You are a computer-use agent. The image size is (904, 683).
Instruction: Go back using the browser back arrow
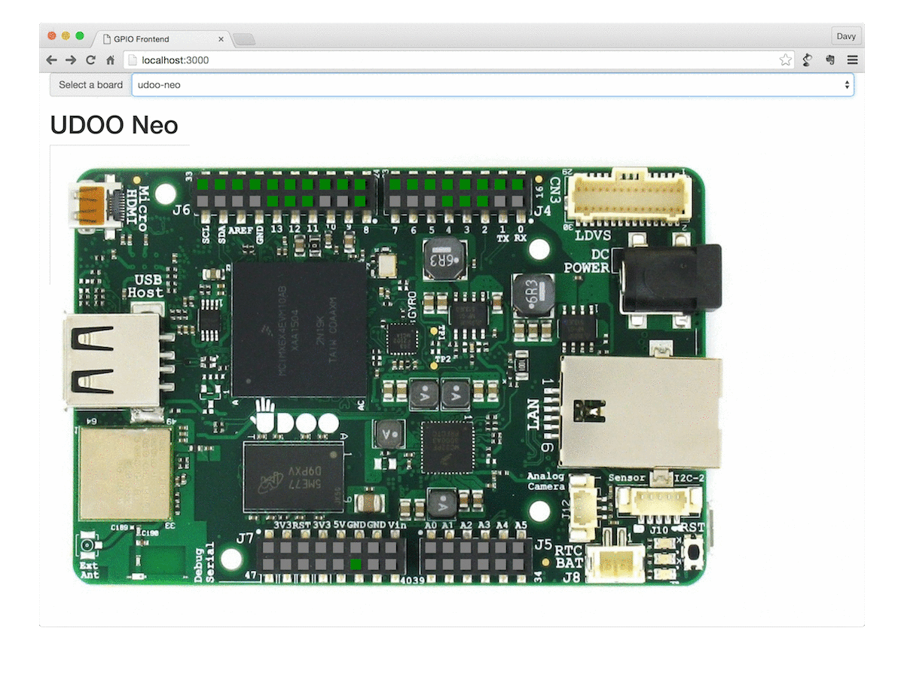click(51, 60)
